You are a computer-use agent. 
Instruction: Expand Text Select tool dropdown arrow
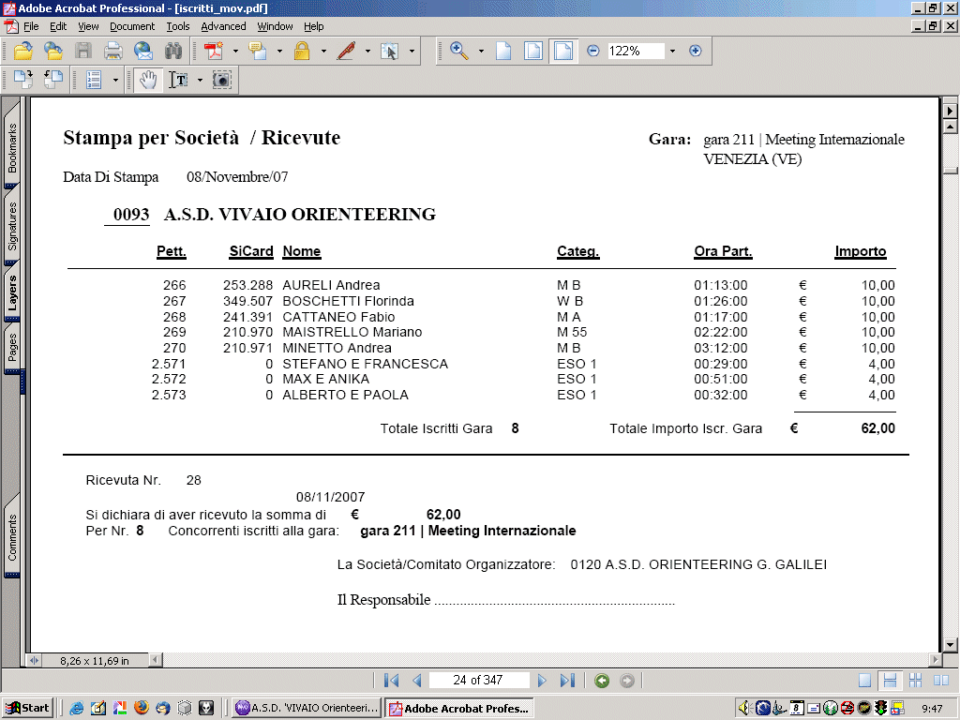coord(200,80)
